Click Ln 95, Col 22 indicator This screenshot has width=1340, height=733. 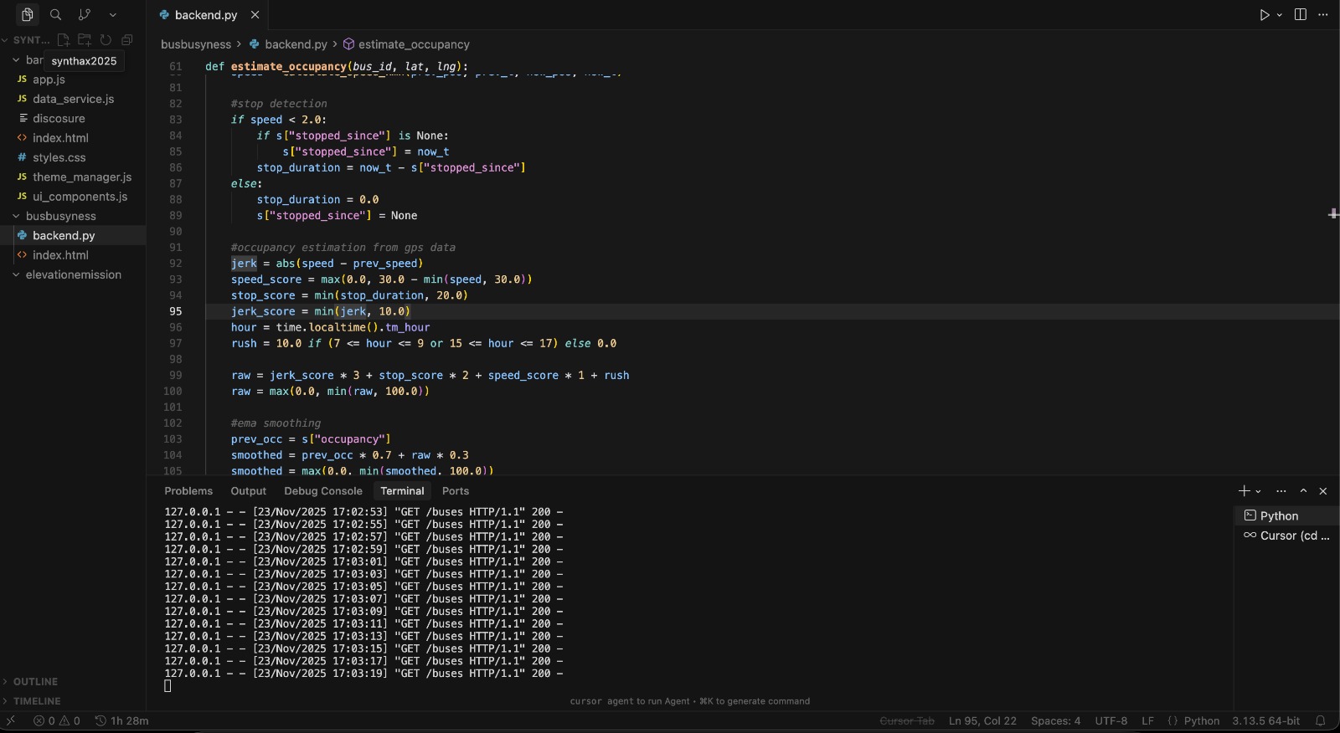[x=982, y=720]
